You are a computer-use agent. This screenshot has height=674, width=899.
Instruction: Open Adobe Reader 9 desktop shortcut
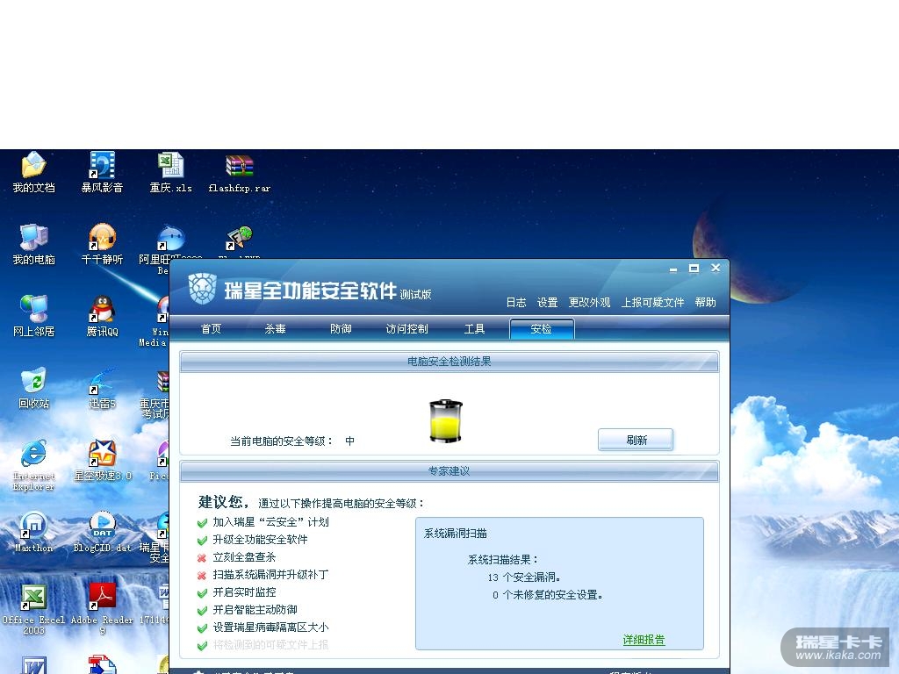point(102,609)
